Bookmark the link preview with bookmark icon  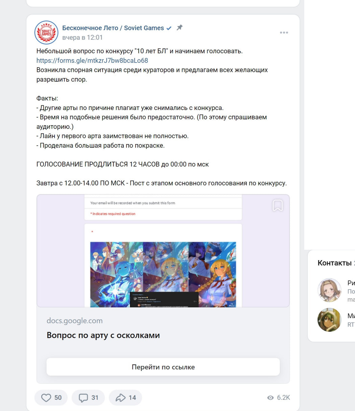point(278,205)
